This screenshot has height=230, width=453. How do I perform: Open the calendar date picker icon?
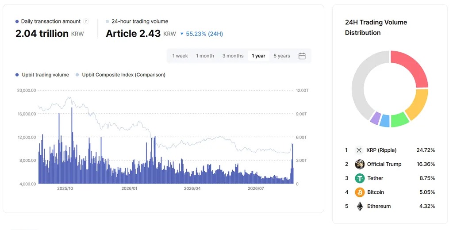pos(302,56)
